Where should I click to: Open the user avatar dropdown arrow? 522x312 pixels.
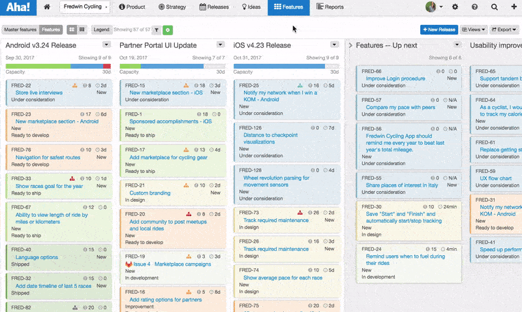tap(441, 7)
